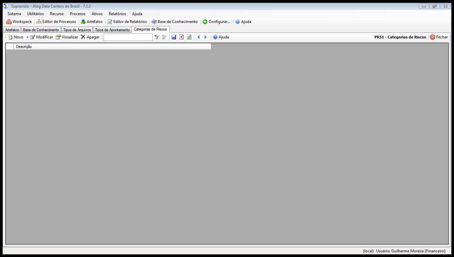Open Base de Conhecimento toolbar button
This screenshot has width=454, height=257.
(x=174, y=22)
